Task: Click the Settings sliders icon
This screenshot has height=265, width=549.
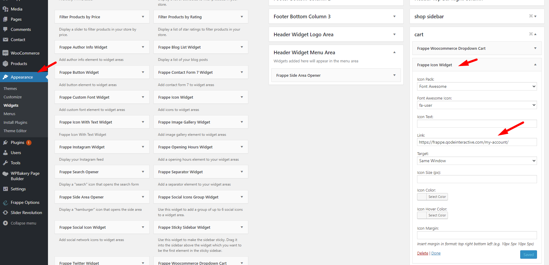Action: (x=5, y=189)
